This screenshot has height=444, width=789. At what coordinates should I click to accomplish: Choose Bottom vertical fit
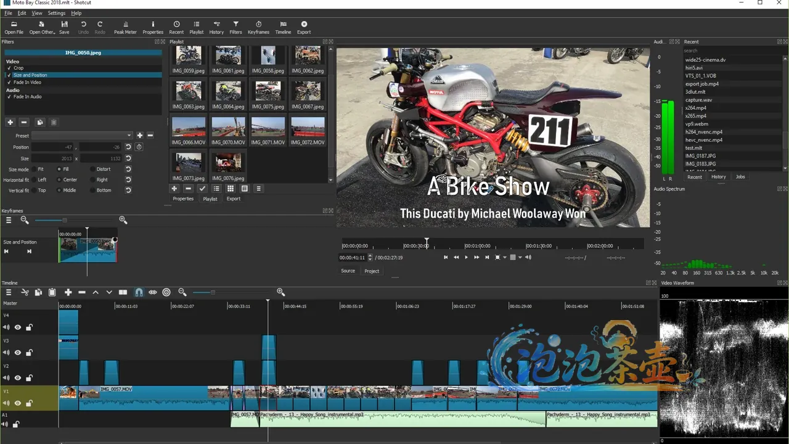click(92, 190)
